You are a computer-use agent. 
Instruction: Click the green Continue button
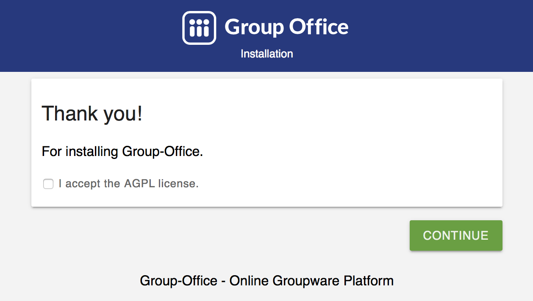[456, 235]
